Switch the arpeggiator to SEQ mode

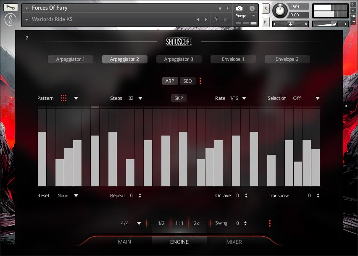[x=187, y=81]
